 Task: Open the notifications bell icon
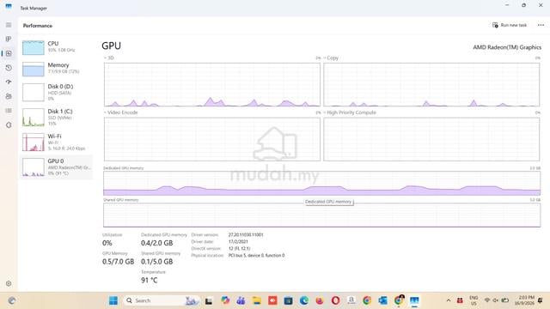click(x=541, y=300)
